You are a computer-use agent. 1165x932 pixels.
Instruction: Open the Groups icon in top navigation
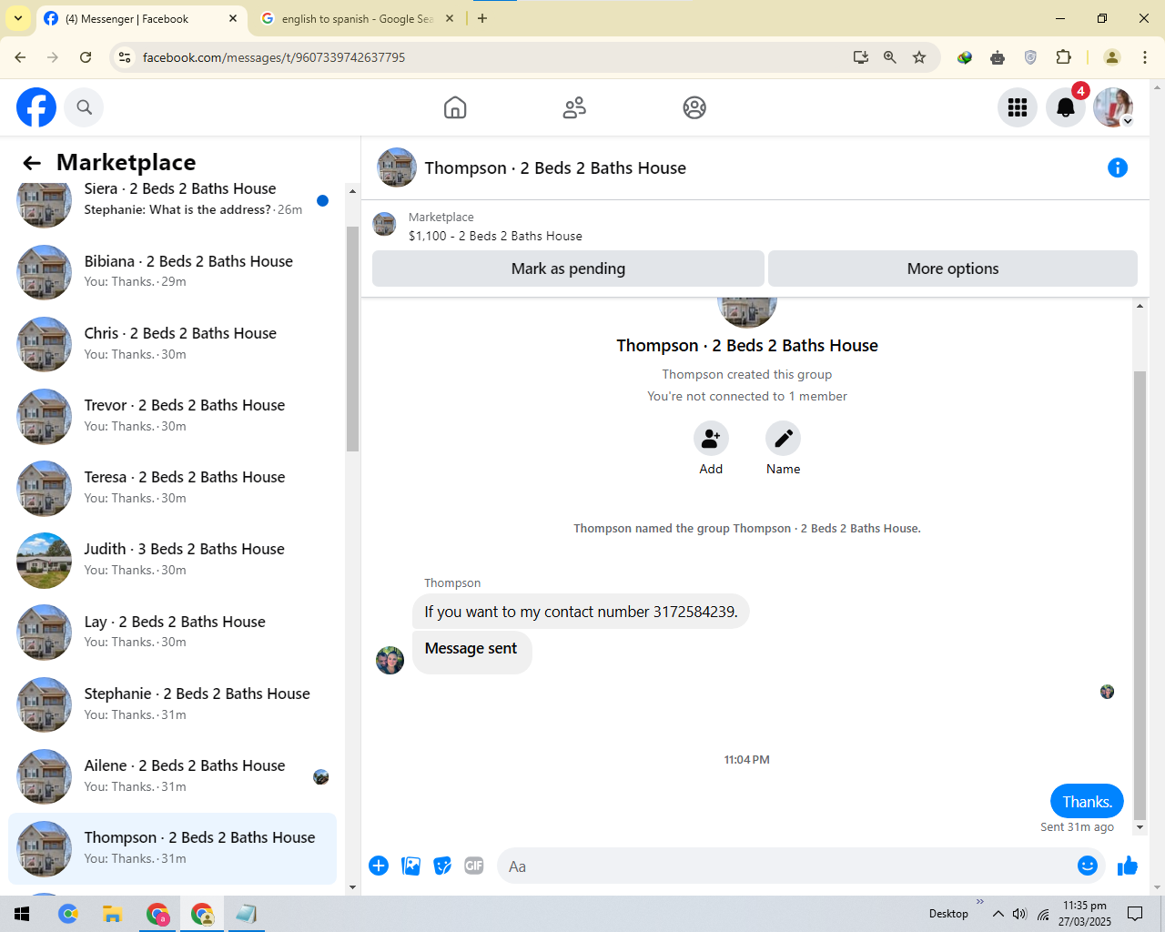tap(694, 107)
